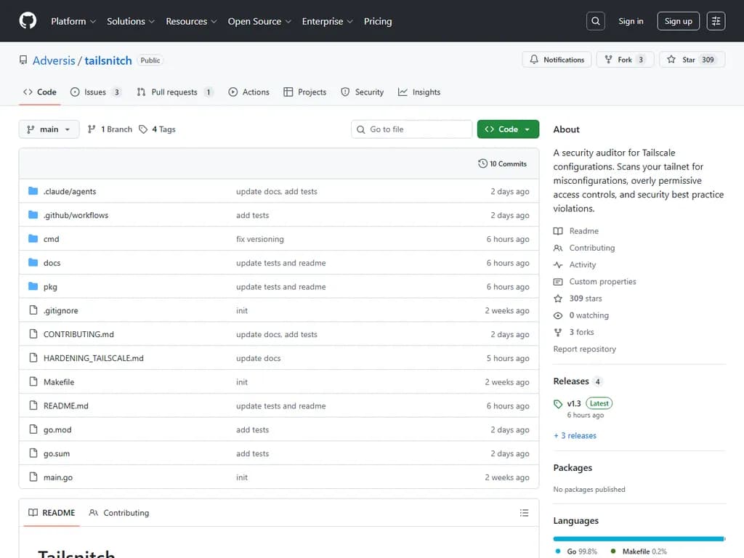This screenshot has height=558, width=744.
Task: Click the Languages color bar
Action: [x=639, y=538]
